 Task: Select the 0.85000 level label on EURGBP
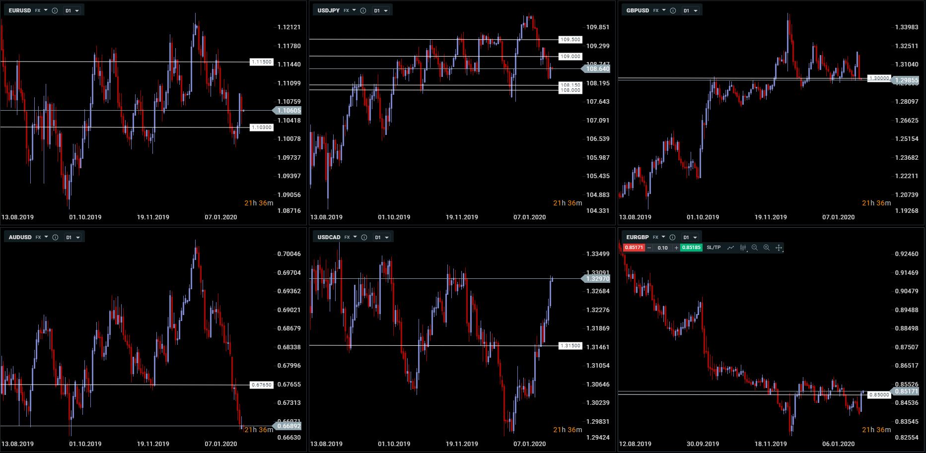click(x=879, y=395)
